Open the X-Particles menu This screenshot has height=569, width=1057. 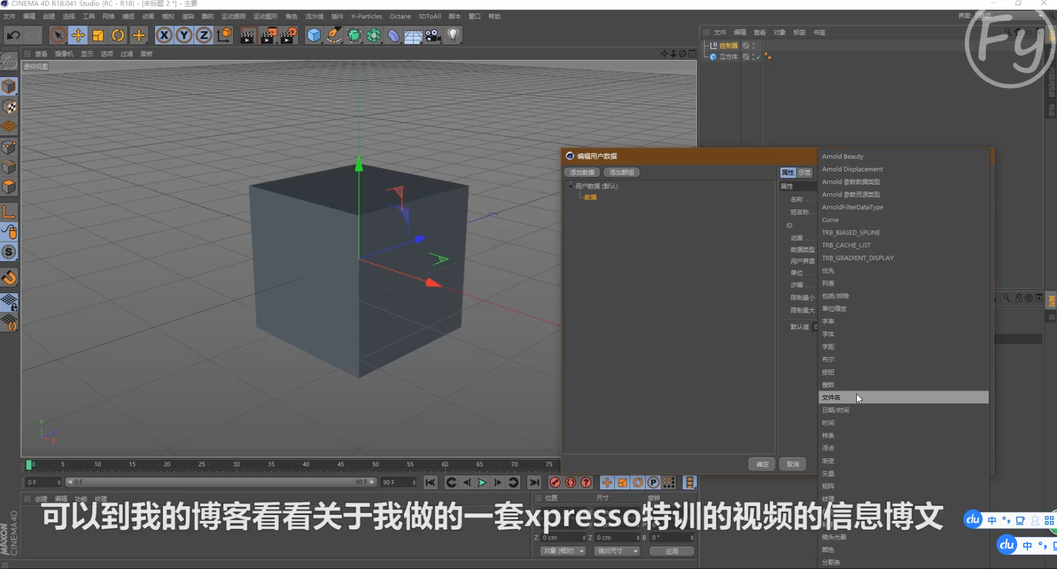pos(366,16)
